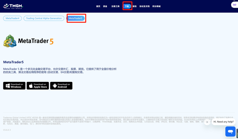
Task: Select the 下载 download menu item
Action: pyautogui.click(x=127, y=6)
